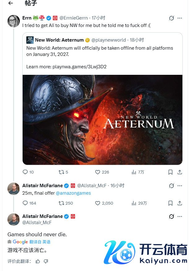Open more options on Errn's post
Viewport: 192px width, 271px height.
click(x=180, y=18)
